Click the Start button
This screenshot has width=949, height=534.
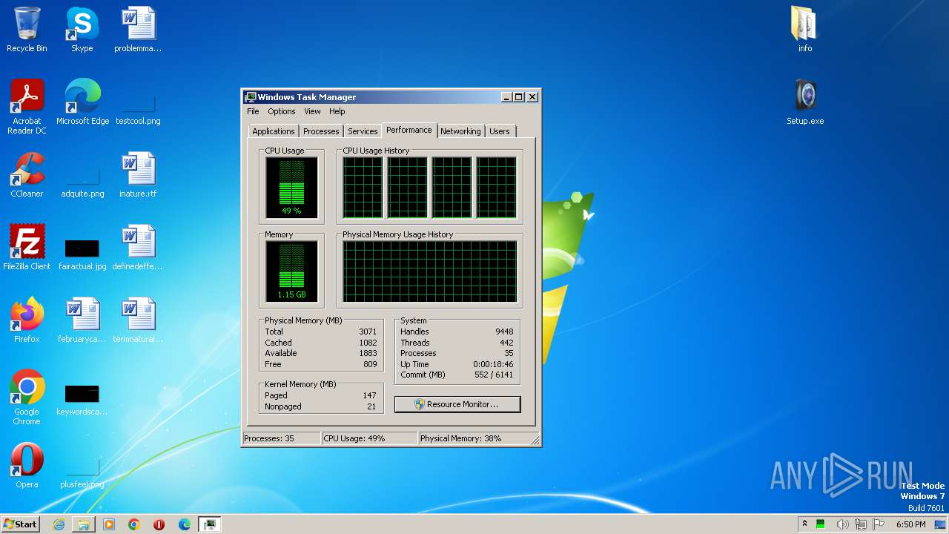tap(21, 524)
